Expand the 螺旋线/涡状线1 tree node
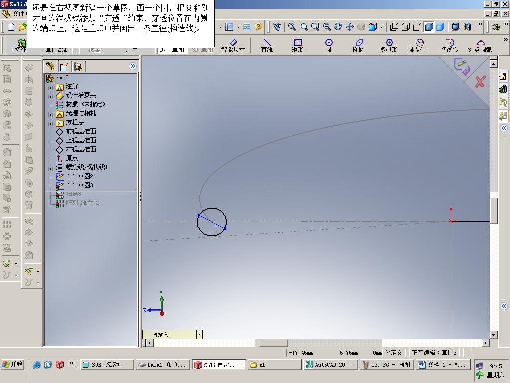The width and height of the screenshot is (510, 383). (50, 169)
